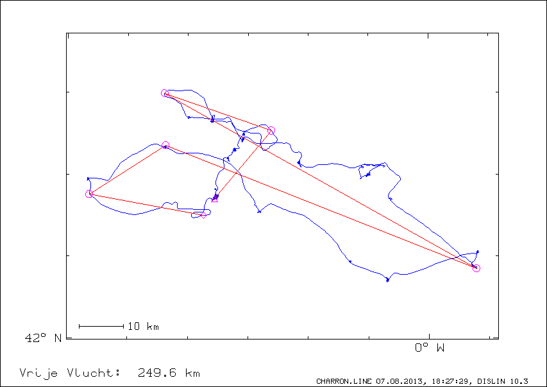Click the '0° W' longitude label

(430, 348)
